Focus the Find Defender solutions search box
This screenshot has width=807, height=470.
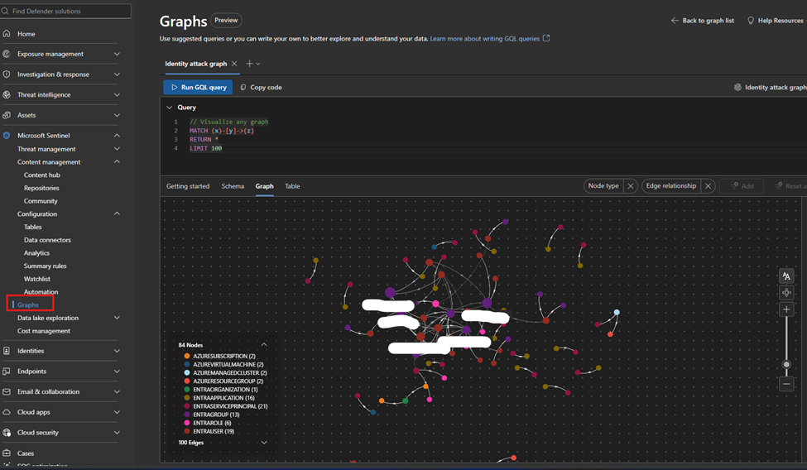pos(65,11)
